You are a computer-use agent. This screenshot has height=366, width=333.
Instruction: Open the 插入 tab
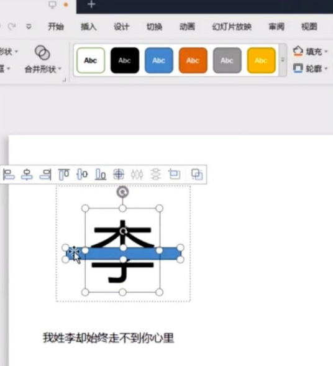tap(88, 27)
